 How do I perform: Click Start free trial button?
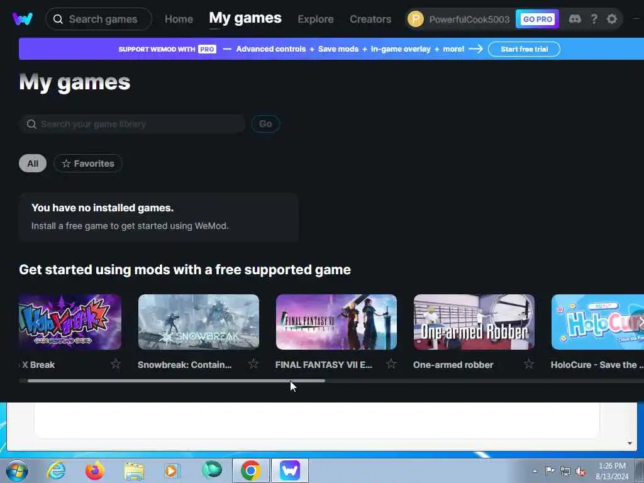524,49
